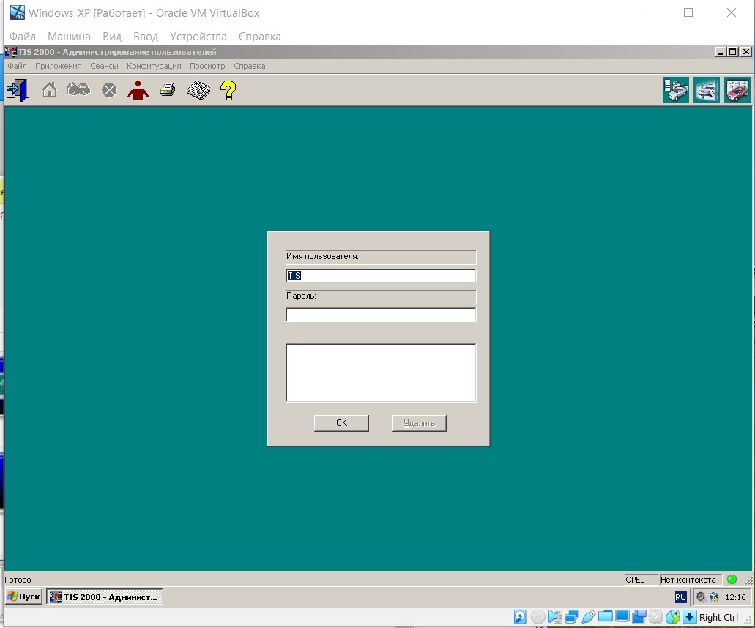Click the Пуск start button
This screenshot has width=755, height=628.
tap(23, 597)
